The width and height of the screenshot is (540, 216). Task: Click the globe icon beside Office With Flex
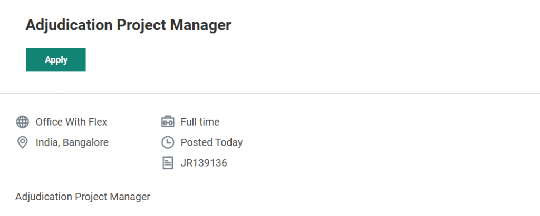23,122
